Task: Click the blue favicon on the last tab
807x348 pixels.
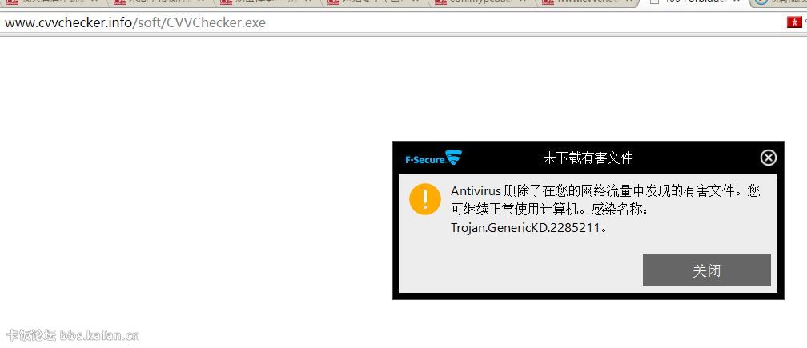Action: click(760, 2)
